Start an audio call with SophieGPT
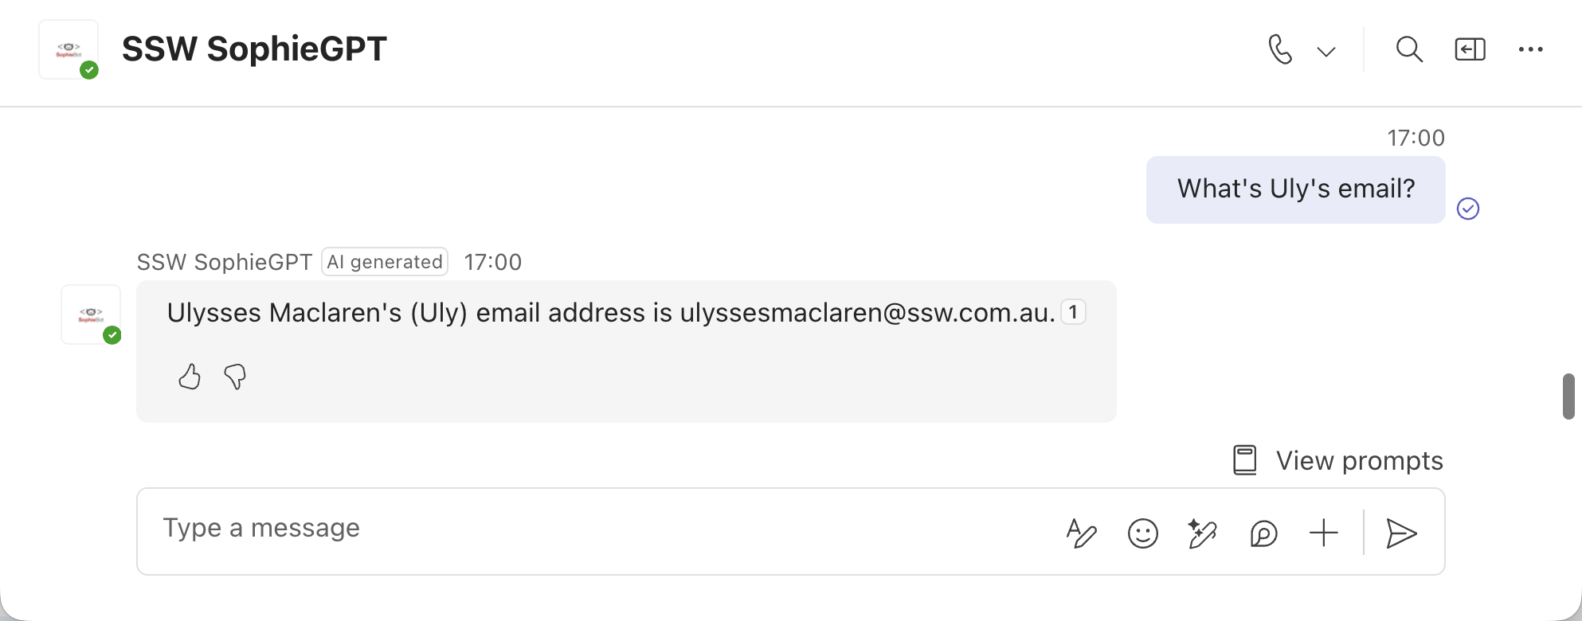The image size is (1582, 621). [1279, 49]
